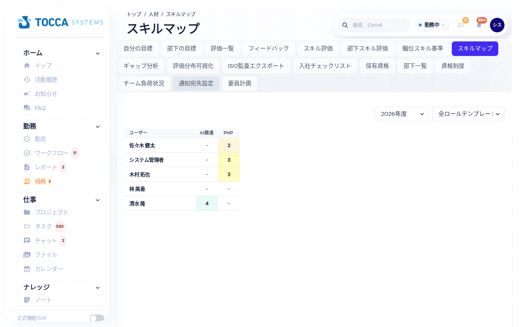This screenshot has height=327, width=523.
Task: Collapse the 仕事 sidebar section
Action: coord(98,200)
